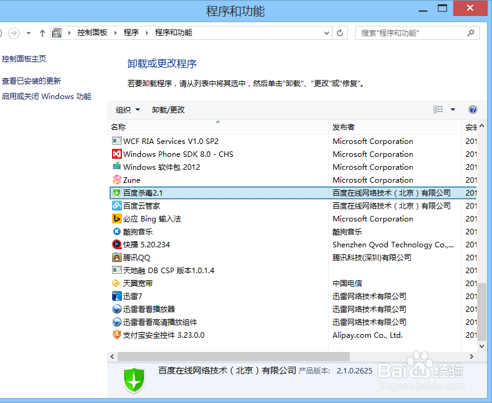
Task: Expand the arrow before 控制面板 in breadcrumb
Action: click(x=70, y=33)
